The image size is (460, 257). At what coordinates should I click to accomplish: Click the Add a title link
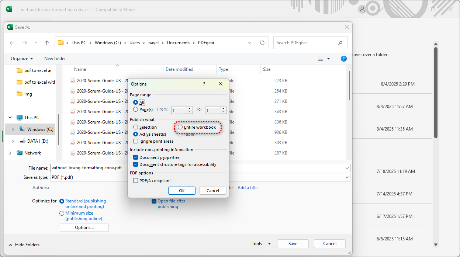tap(248, 188)
